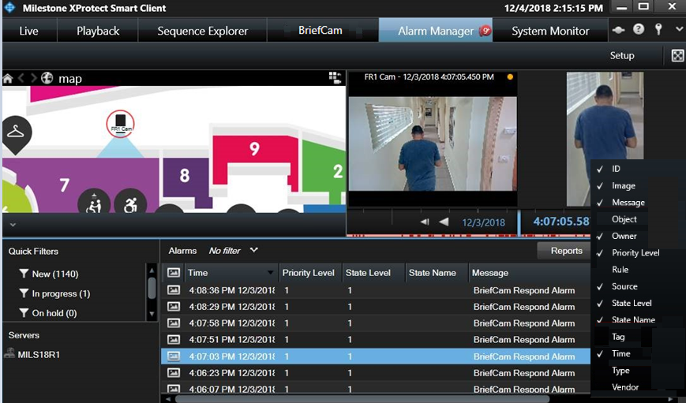Expand the top toolbar chevron menu
This screenshot has height=403, width=686.
coord(679,29)
